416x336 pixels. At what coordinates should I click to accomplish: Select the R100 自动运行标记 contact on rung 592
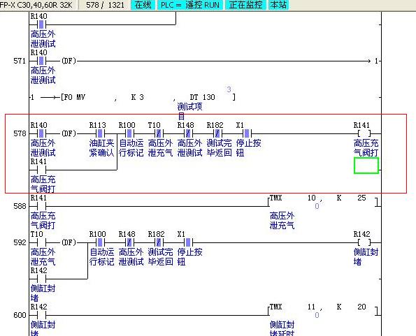[x=100, y=242]
